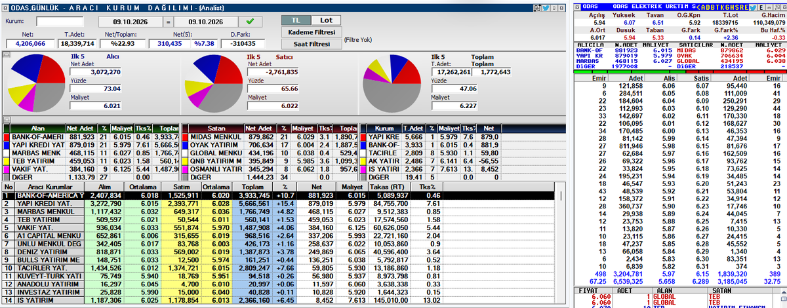Click the magenta swatch beside OSMANLI YATIR seller

point(185,168)
